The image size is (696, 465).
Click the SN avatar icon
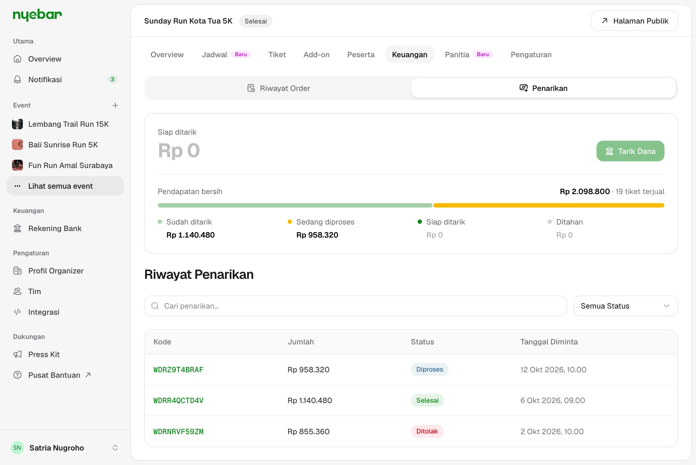17,448
